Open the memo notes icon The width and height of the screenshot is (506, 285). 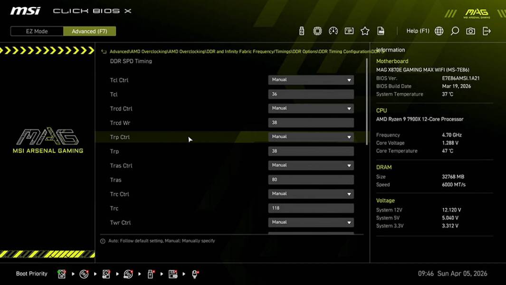pos(349,30)
